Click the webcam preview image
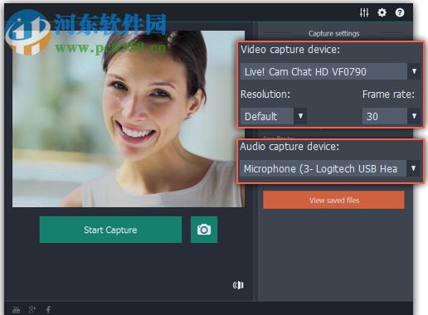 click(x=129, y=119)
